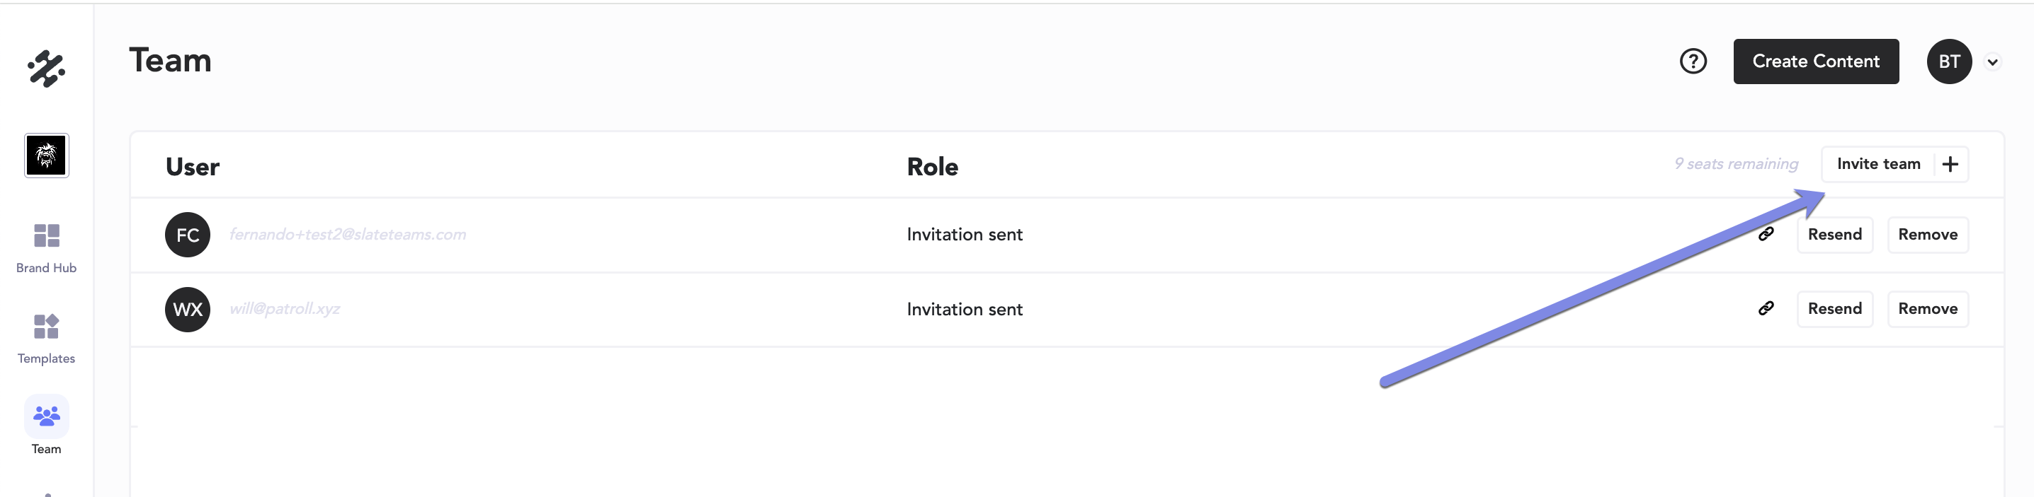This screenshot has width=2034, height=497.
Task: Click the plus icon beside Invite team
Action: [1950, 164]
